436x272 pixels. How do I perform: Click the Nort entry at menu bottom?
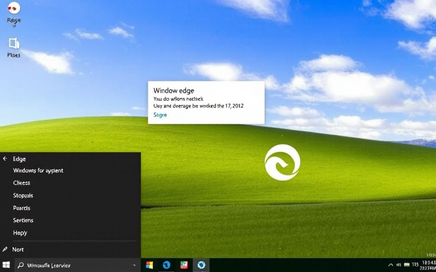[18, 249]
